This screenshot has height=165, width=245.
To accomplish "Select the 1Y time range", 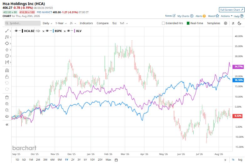I will point(66,160).
